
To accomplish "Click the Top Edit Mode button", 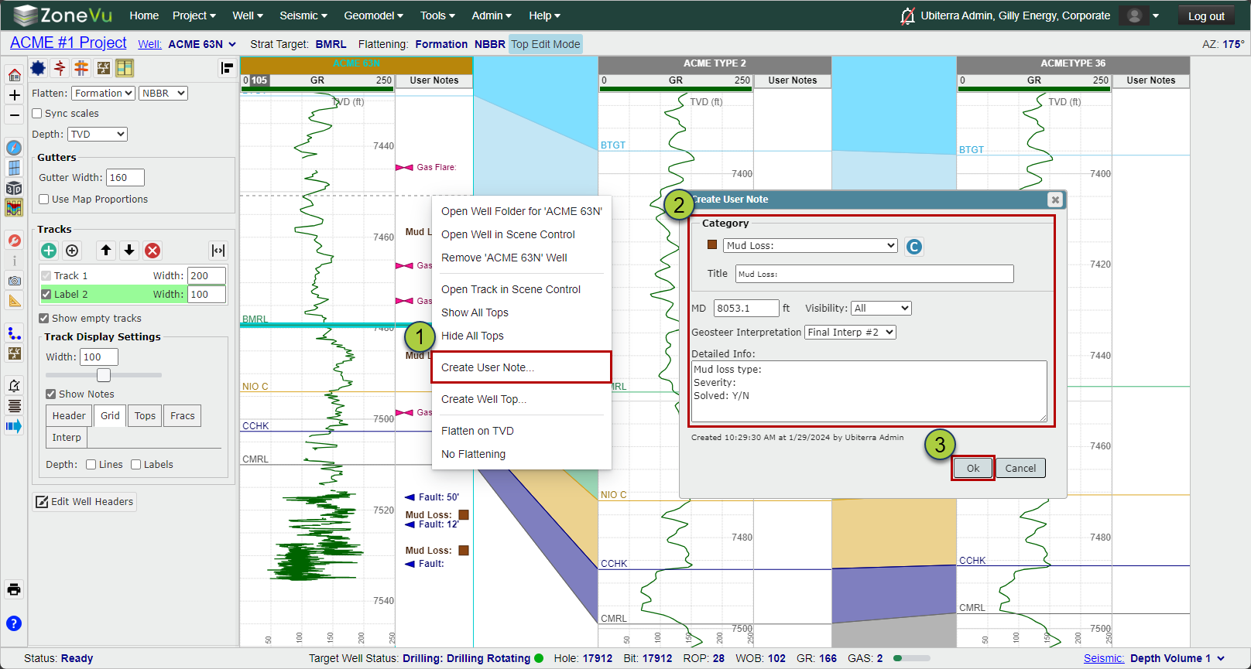I will (x=546, y=44).
